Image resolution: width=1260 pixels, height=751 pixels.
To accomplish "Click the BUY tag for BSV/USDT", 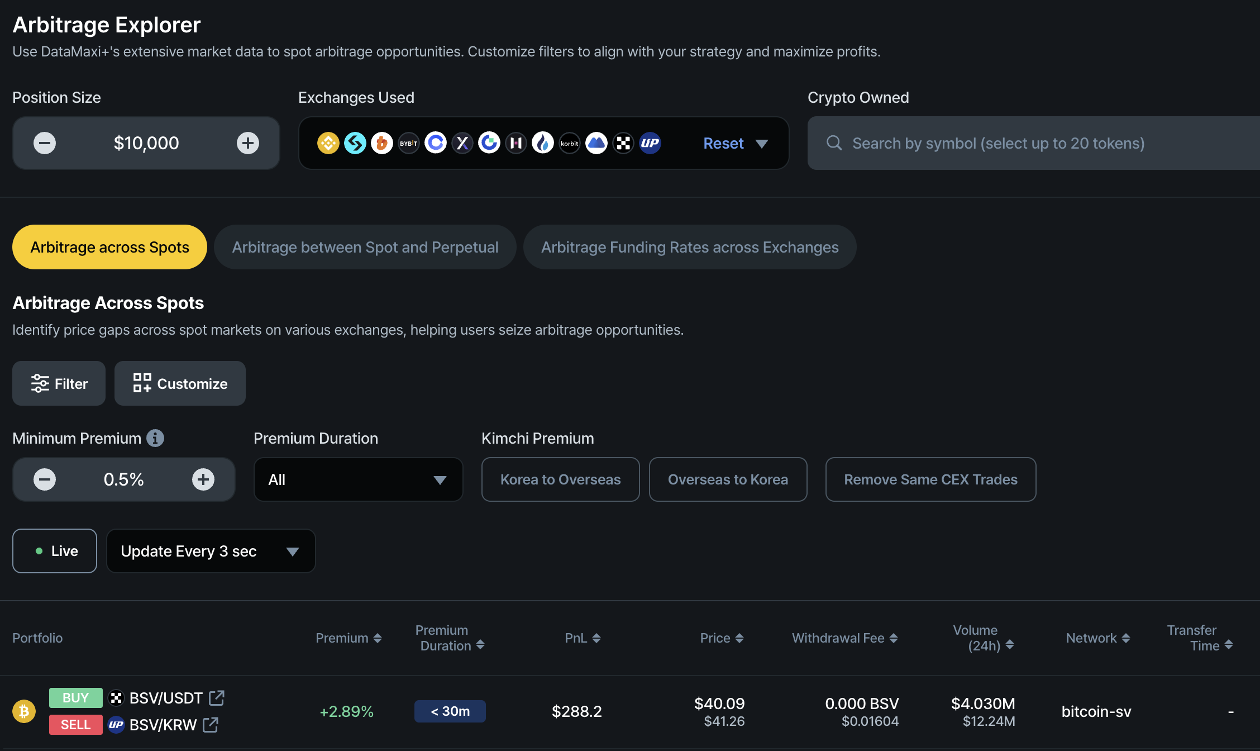I will 76,698.
